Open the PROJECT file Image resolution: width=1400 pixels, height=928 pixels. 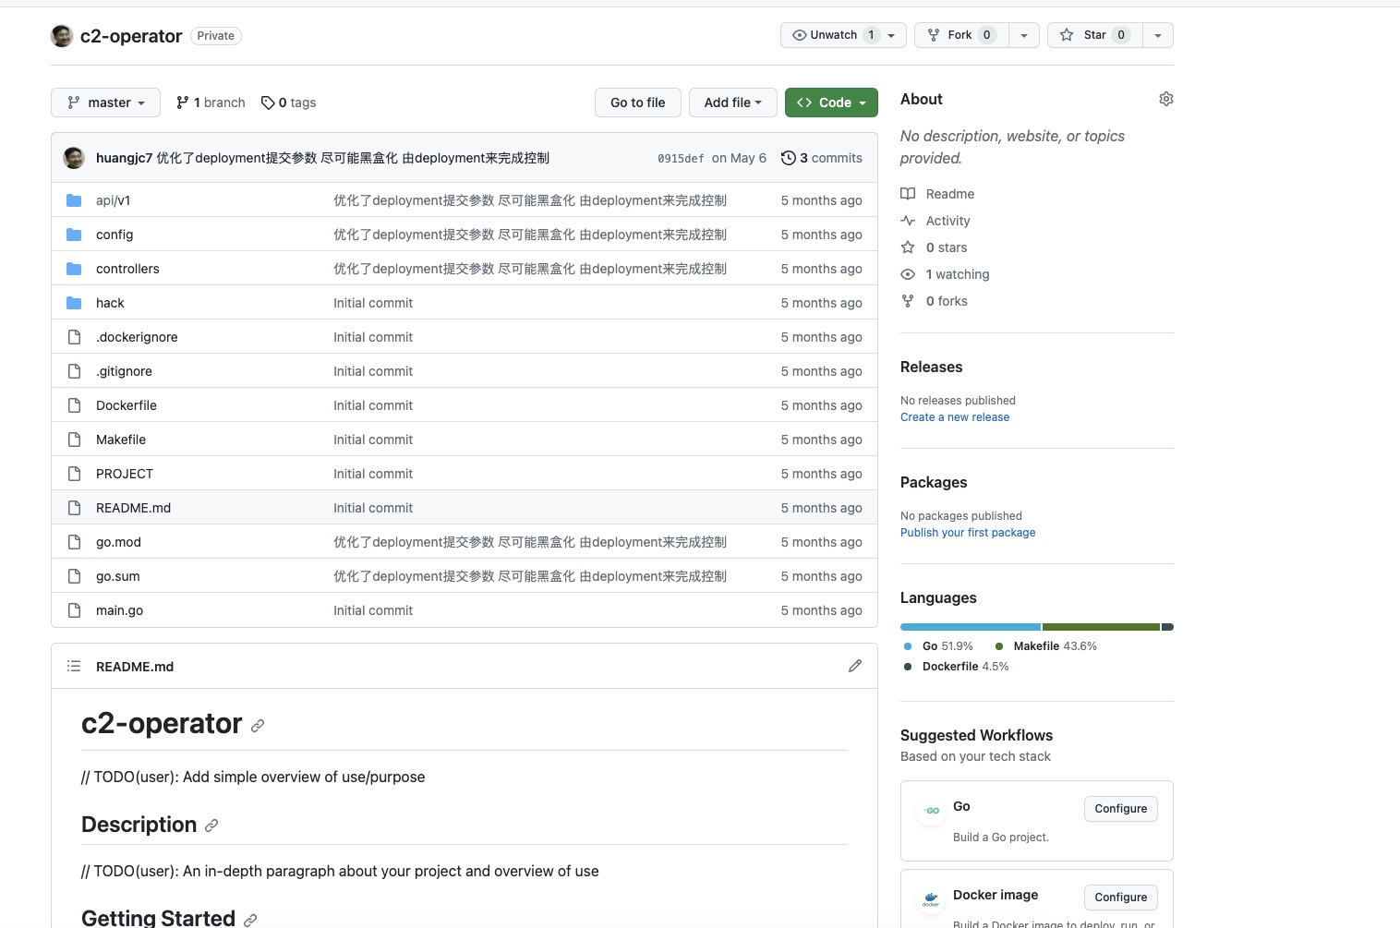pyautogui.click(x=125, y=474)
